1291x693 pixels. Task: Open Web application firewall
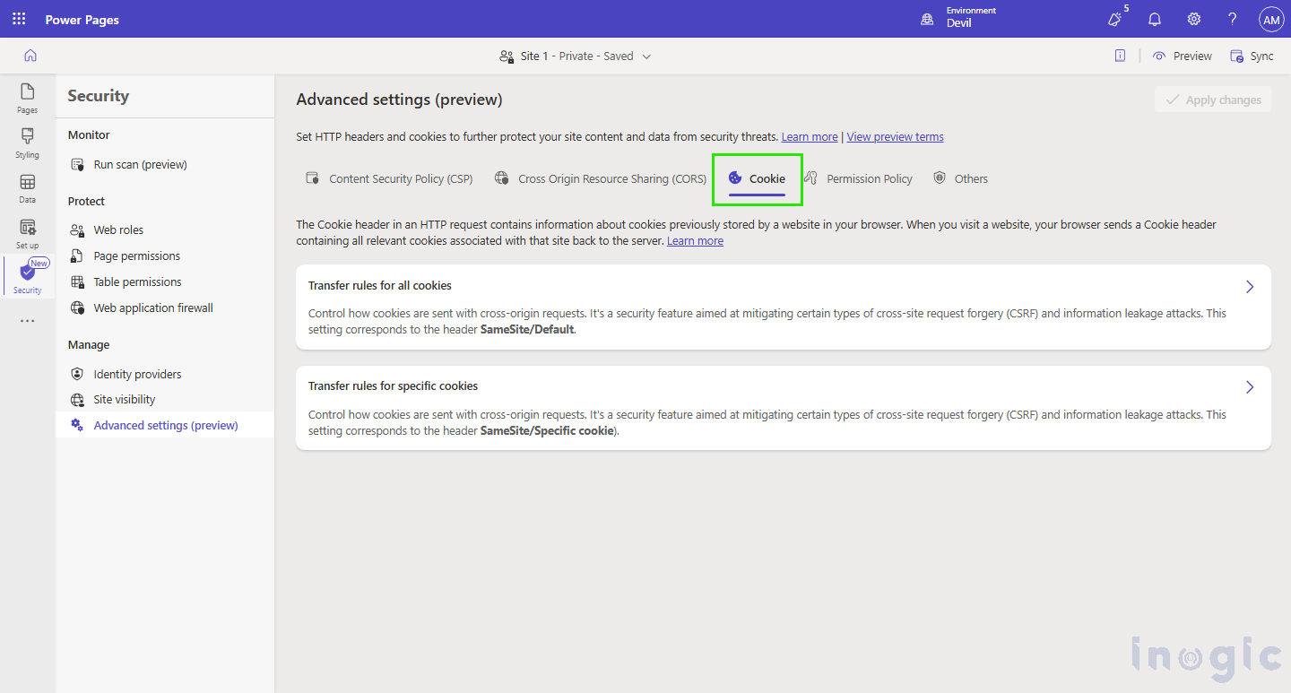153,308
